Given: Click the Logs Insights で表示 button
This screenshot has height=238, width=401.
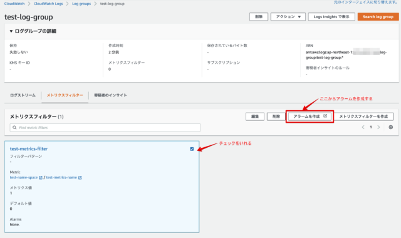Looking at the screenshot, I should [x=331, y=17].
